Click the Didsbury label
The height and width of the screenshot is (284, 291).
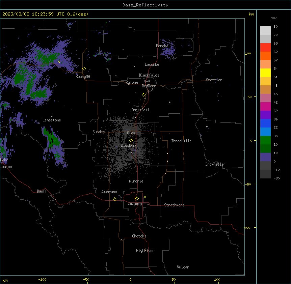pyautogui.click(x=129, y=145)
